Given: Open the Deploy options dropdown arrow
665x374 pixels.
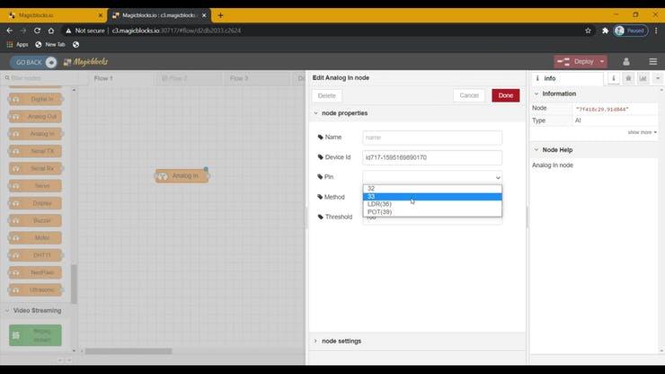Looking at the screenshot, I should point(601,61).
